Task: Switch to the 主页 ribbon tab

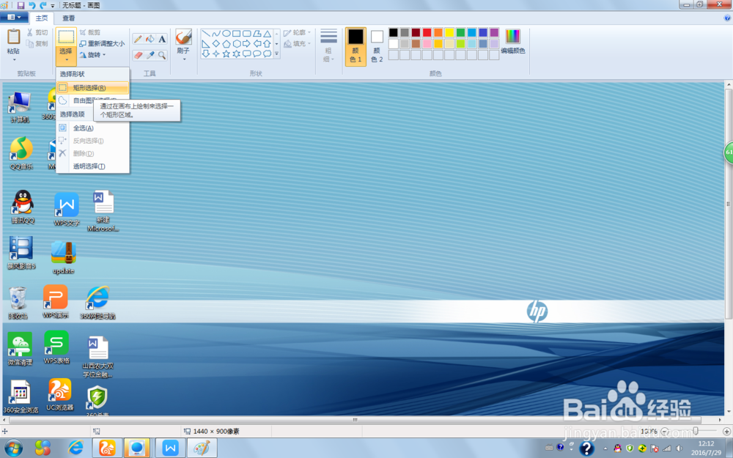Action: [42, 18]
